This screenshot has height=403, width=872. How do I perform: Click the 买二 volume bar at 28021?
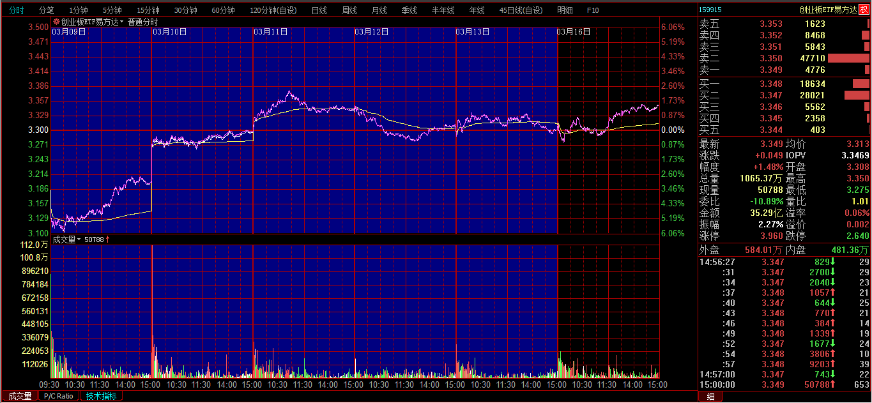(857, 95)
